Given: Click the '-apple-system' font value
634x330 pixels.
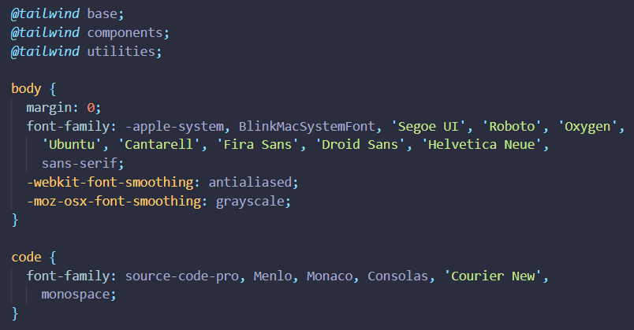Looking at the screenshot, I should (x=174, y=127).
